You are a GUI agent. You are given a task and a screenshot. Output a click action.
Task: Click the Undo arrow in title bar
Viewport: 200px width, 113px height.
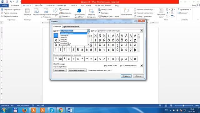(11, 2)
